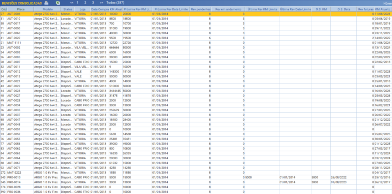Screen dimensions: 392x194
Task: Sort by the Próxima Rev KM Limite header
Action: click(x=137, y=9)
